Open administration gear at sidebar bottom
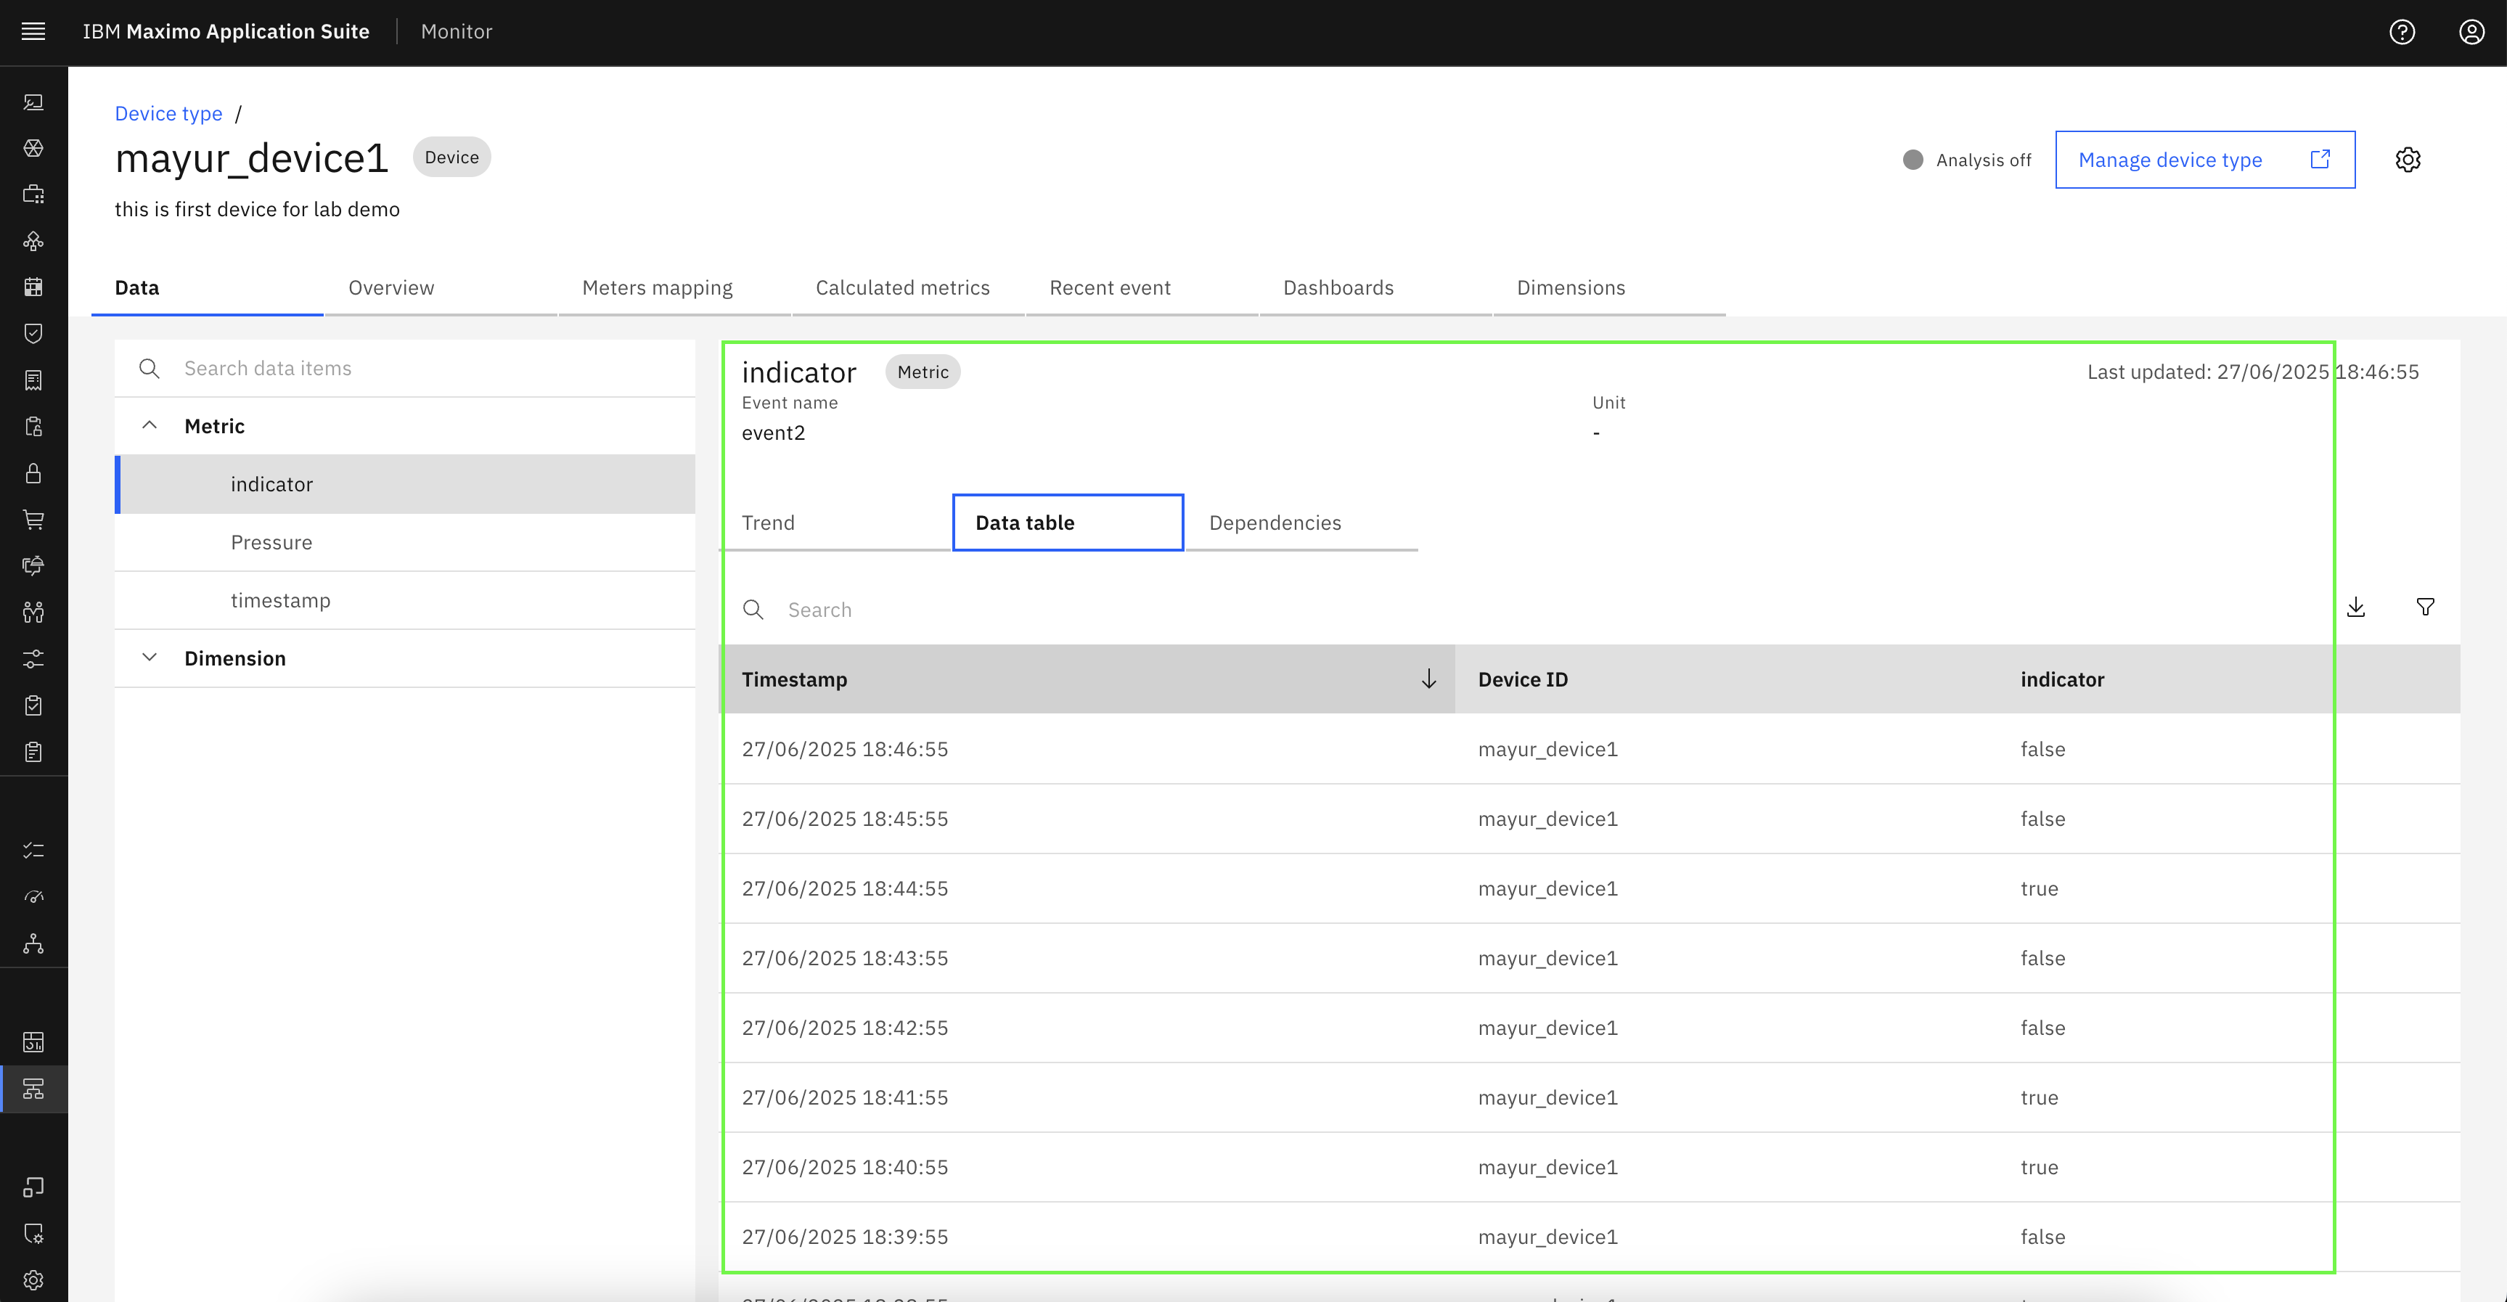2507x1302 pixels. [x=33, y=1280]
